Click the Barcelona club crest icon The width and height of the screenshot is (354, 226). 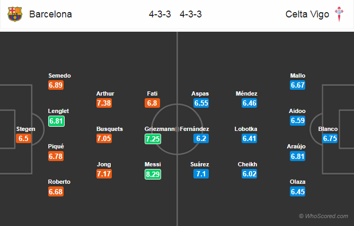[15, 14]
